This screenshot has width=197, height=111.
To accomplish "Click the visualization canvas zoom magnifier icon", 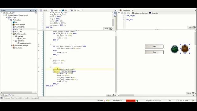I will (193, 93).
